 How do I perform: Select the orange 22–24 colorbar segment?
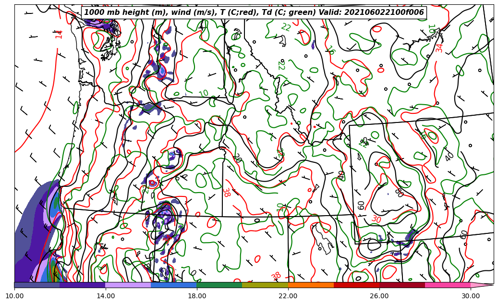pos(311,285)
